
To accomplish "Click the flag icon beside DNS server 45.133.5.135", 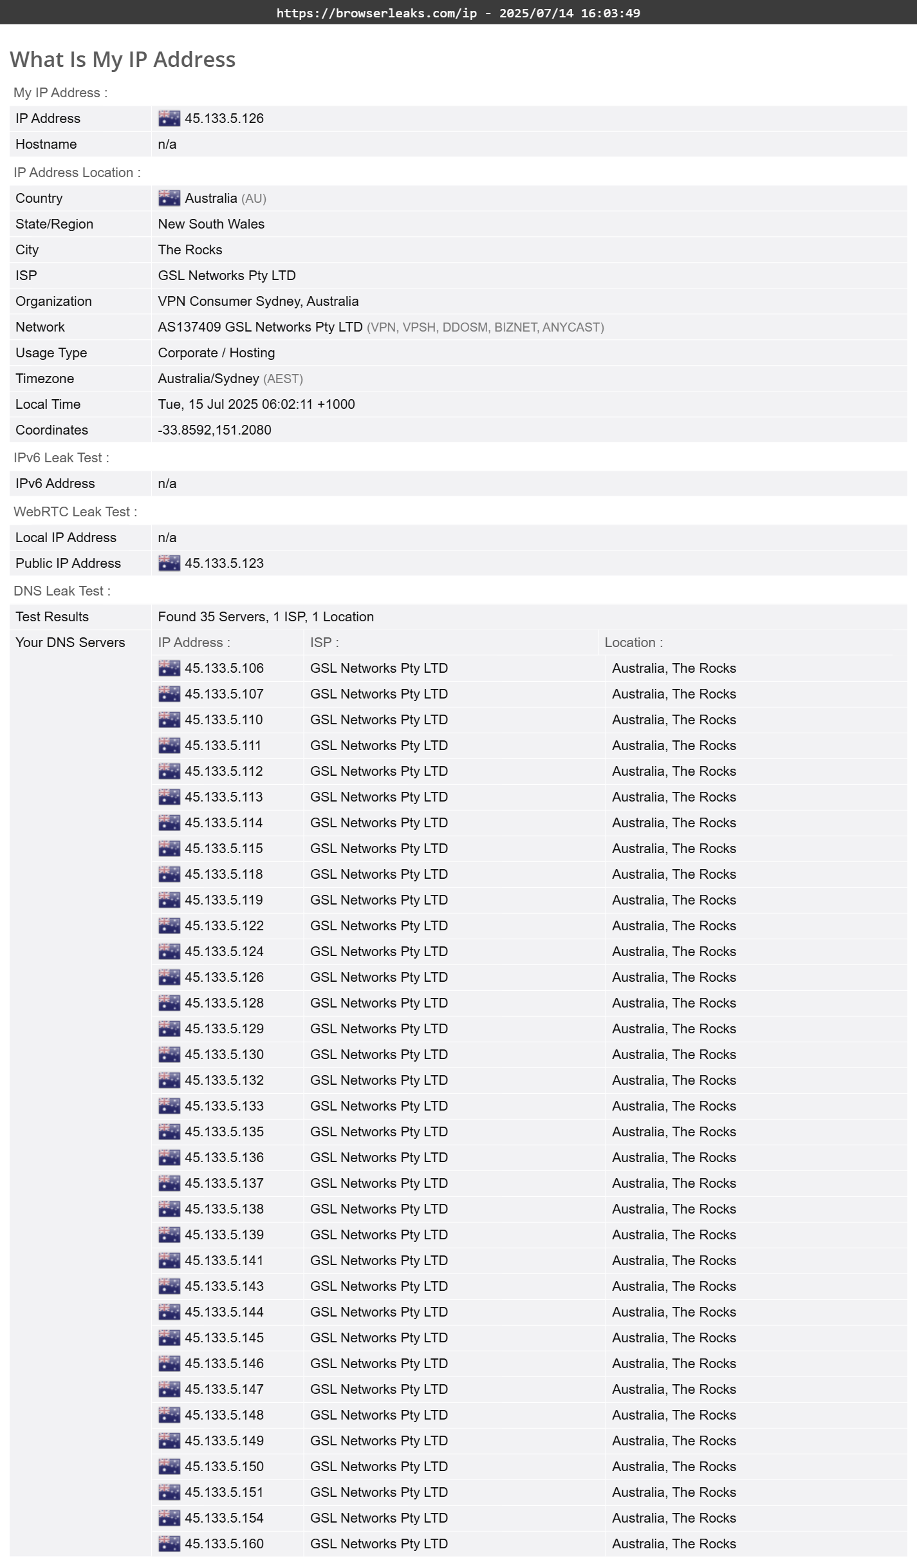I will pos(169,1132).
